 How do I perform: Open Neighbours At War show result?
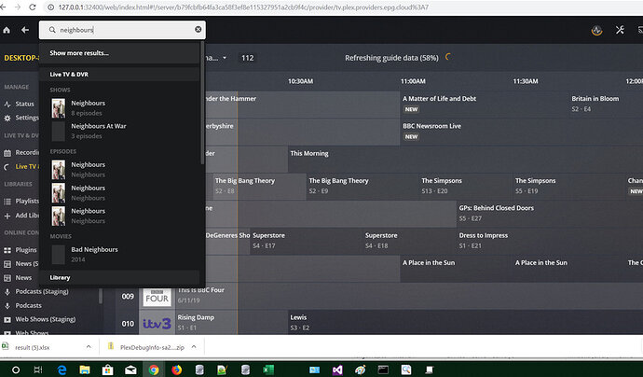(119, 131)
